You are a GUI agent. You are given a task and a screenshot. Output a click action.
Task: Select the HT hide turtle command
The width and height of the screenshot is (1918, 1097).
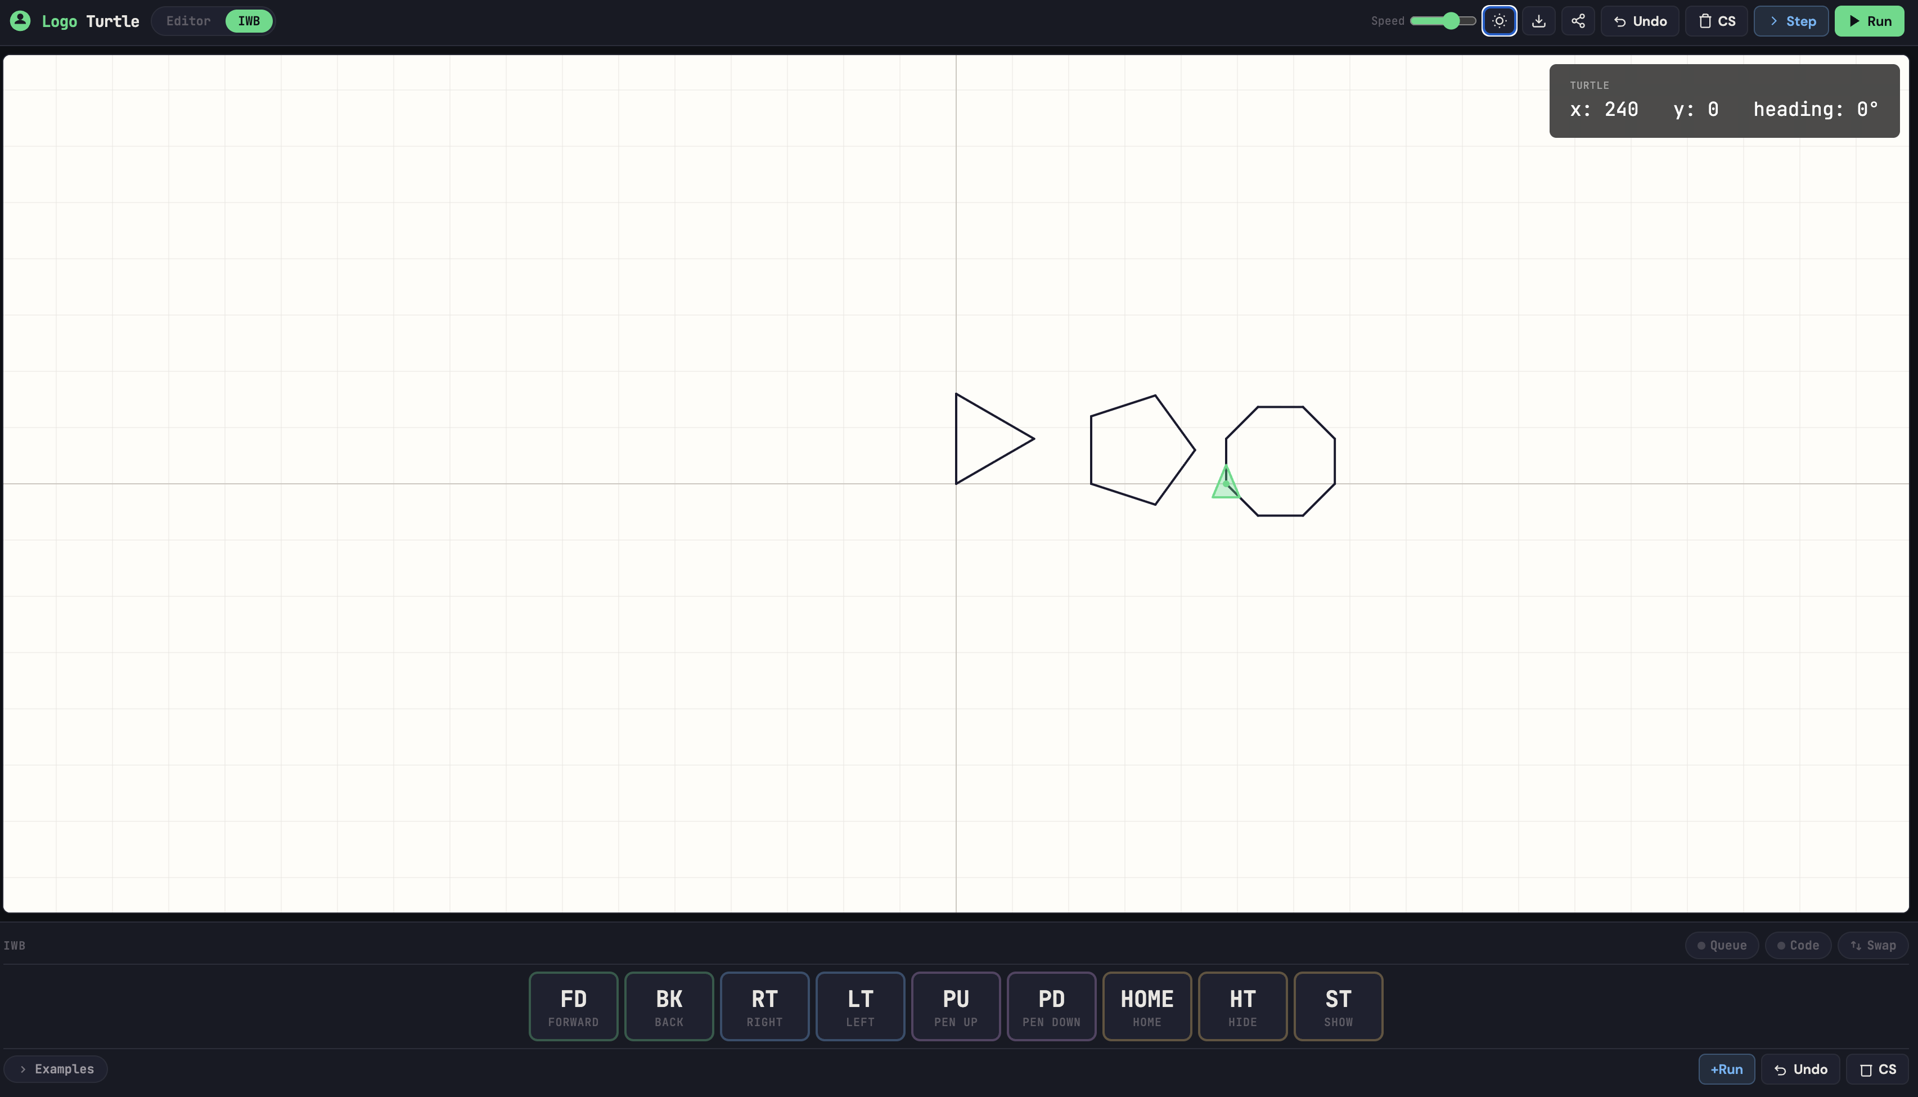1242,1006
